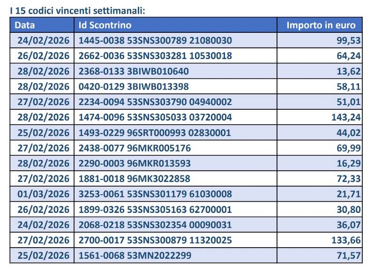Click receipt ID 1493-0229 96SRT000993 02830001
This screenshot has width=375, height=272.
(155, 133)
